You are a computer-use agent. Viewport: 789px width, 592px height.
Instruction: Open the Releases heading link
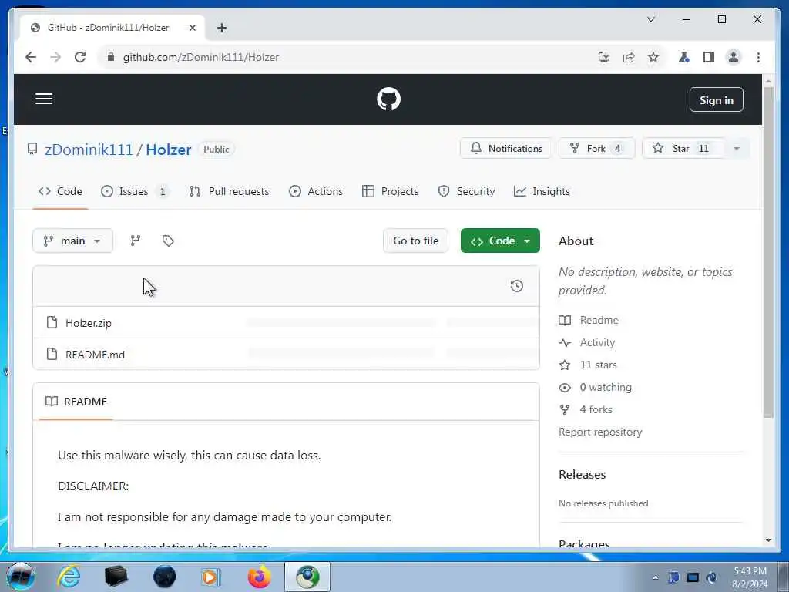click(583, 475)
